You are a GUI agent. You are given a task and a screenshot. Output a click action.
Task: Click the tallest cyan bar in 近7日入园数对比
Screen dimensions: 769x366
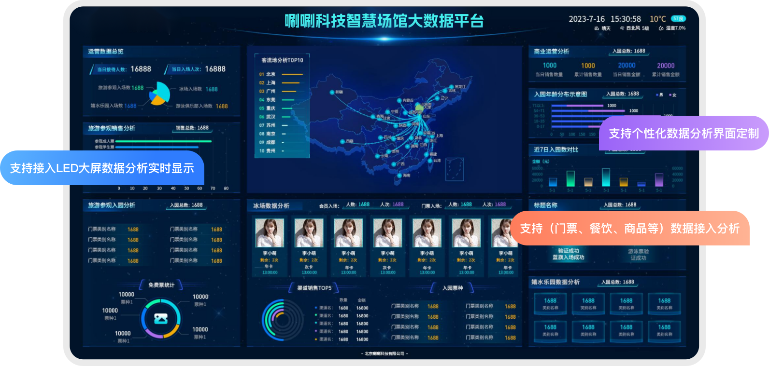coord(606,177)
